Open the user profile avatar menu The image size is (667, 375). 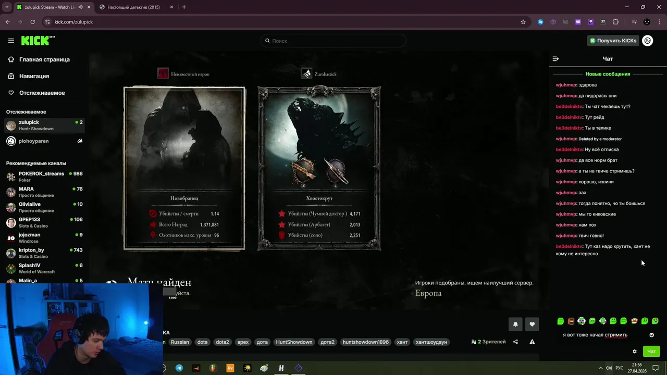648,41
